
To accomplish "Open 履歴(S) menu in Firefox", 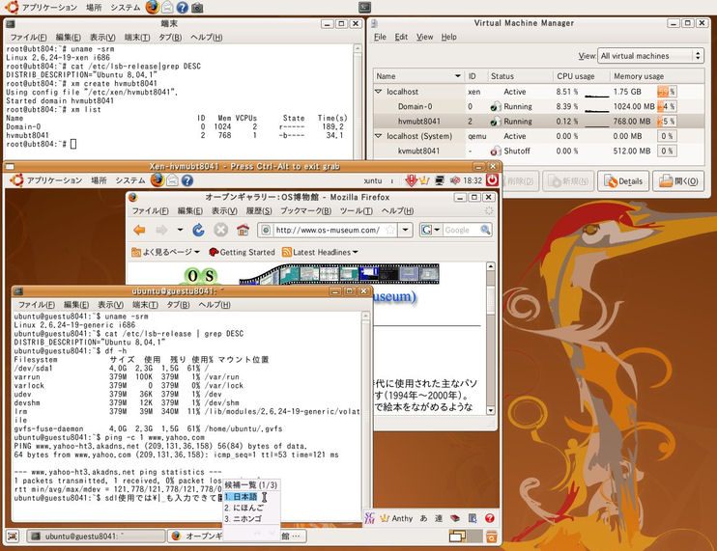I will pos(259,211).
